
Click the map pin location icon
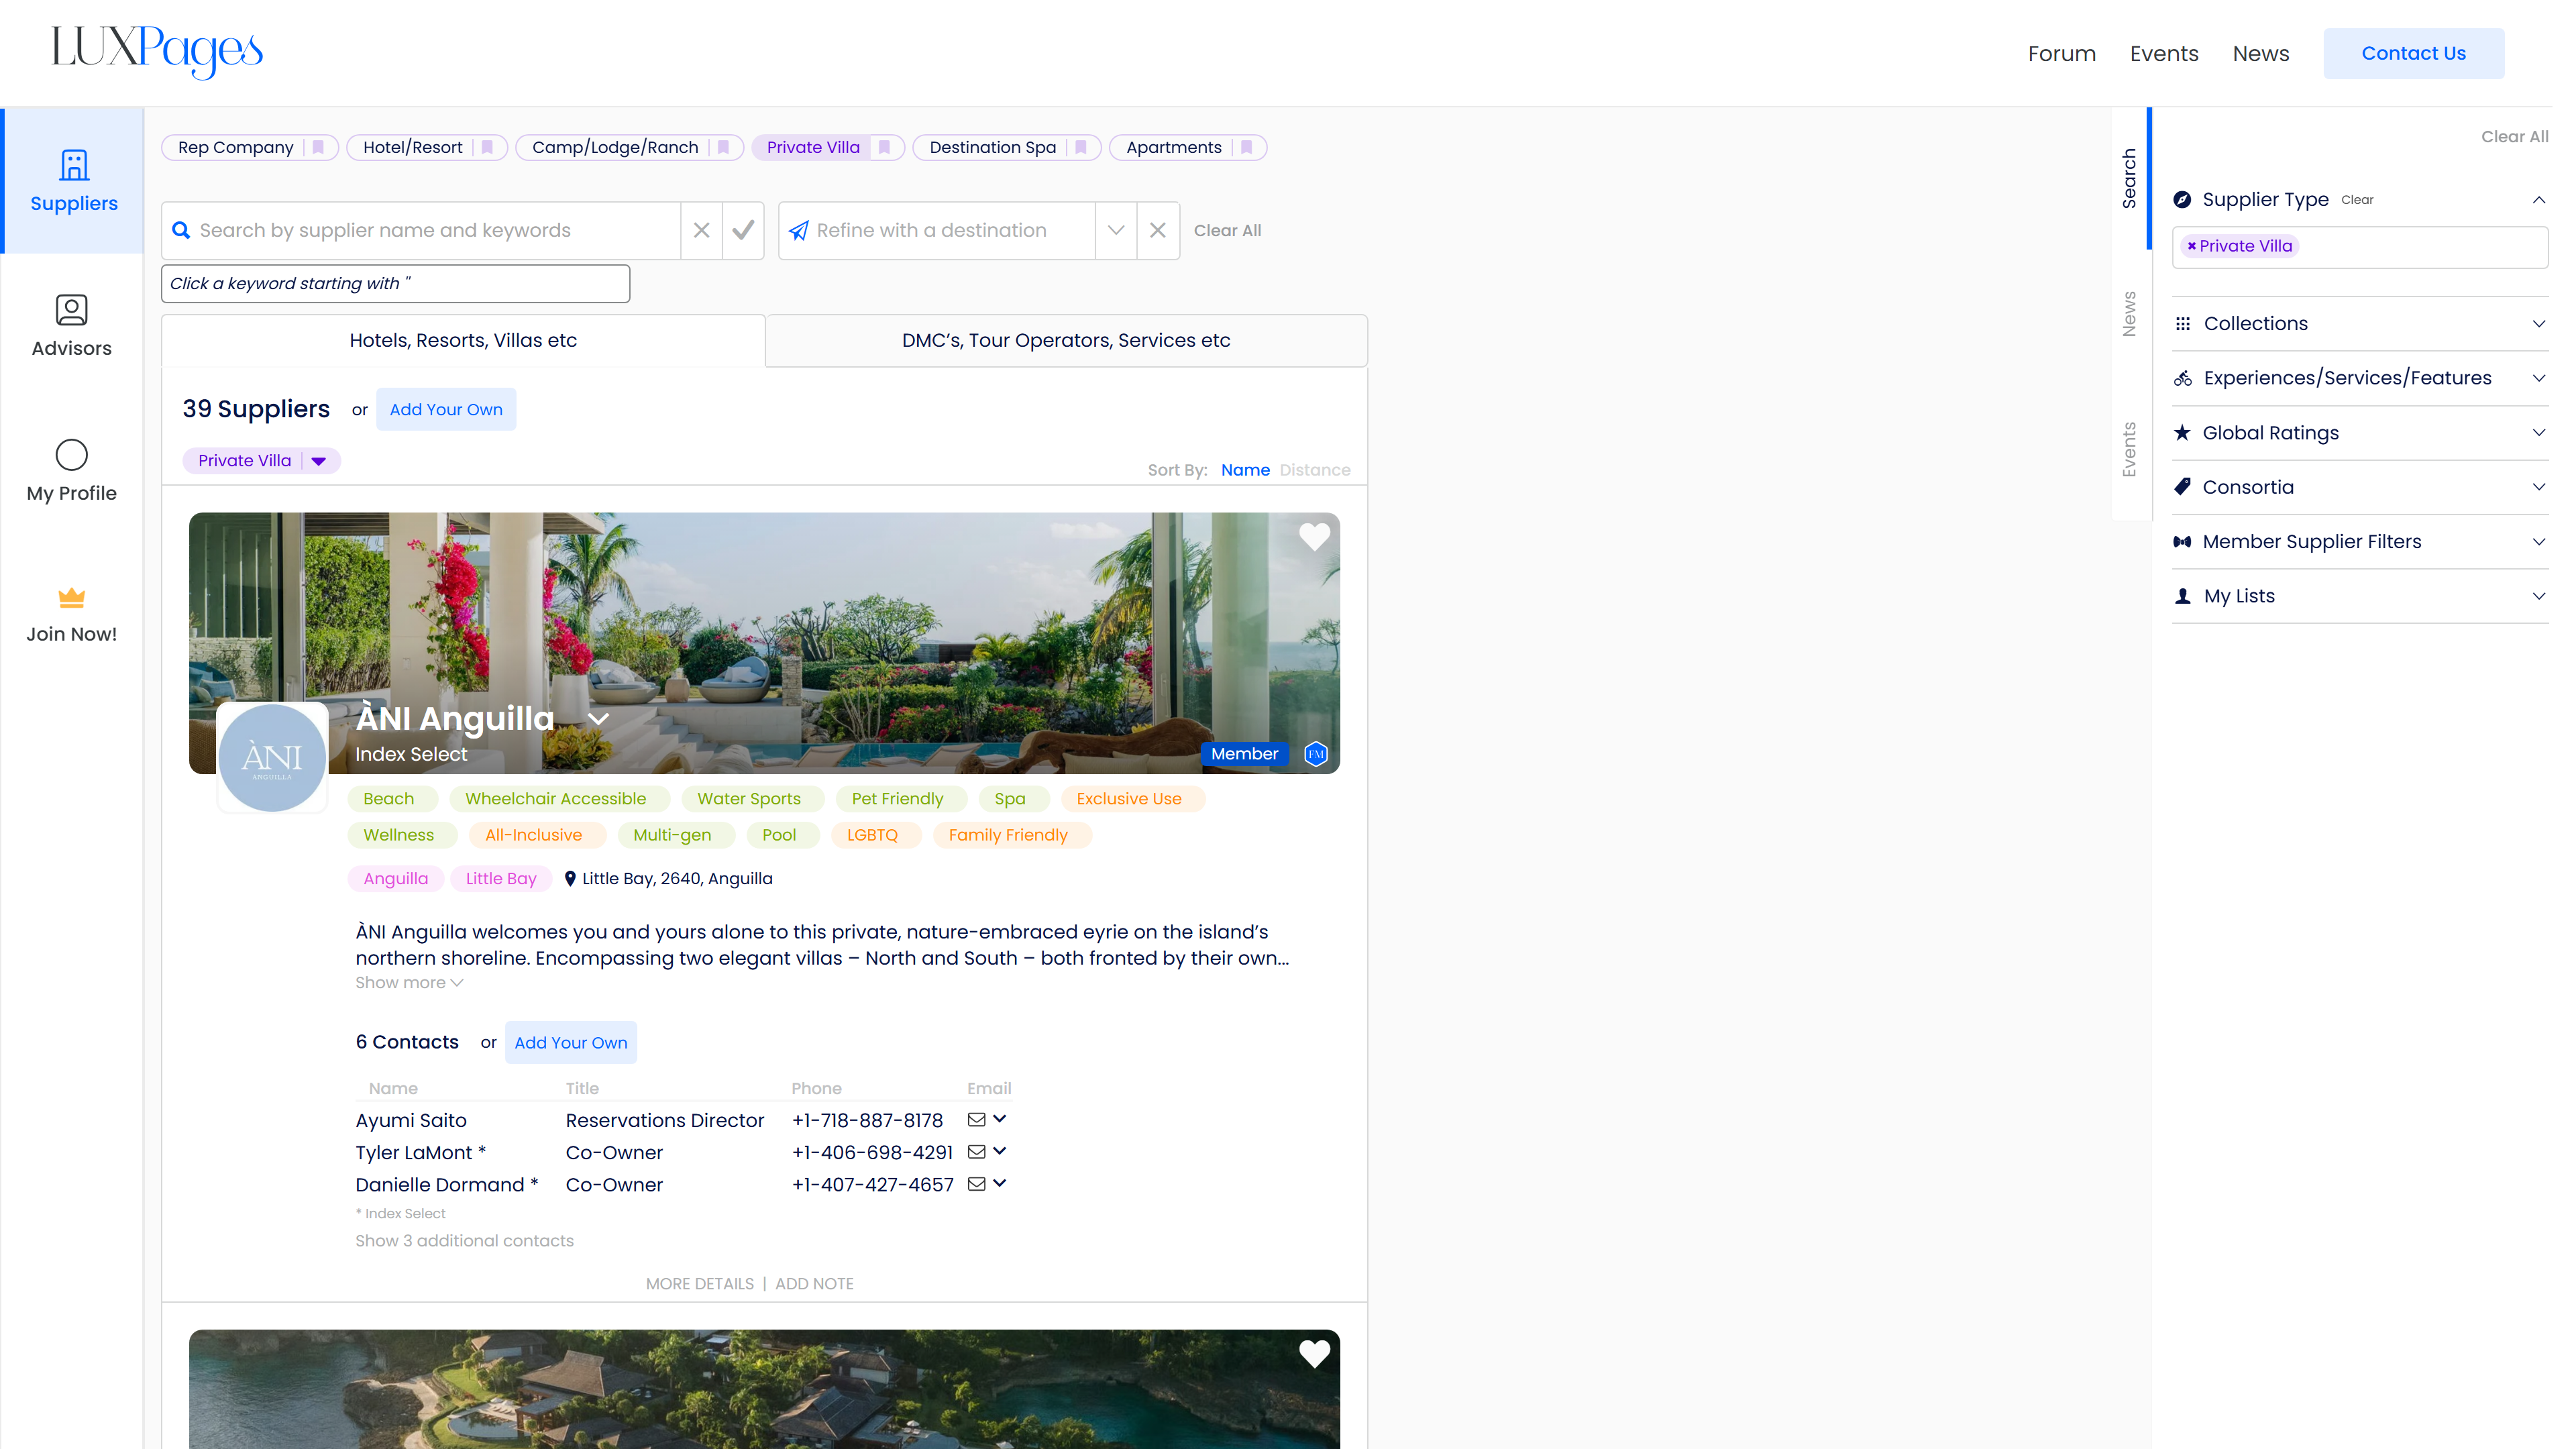click(x=570, y=878)
